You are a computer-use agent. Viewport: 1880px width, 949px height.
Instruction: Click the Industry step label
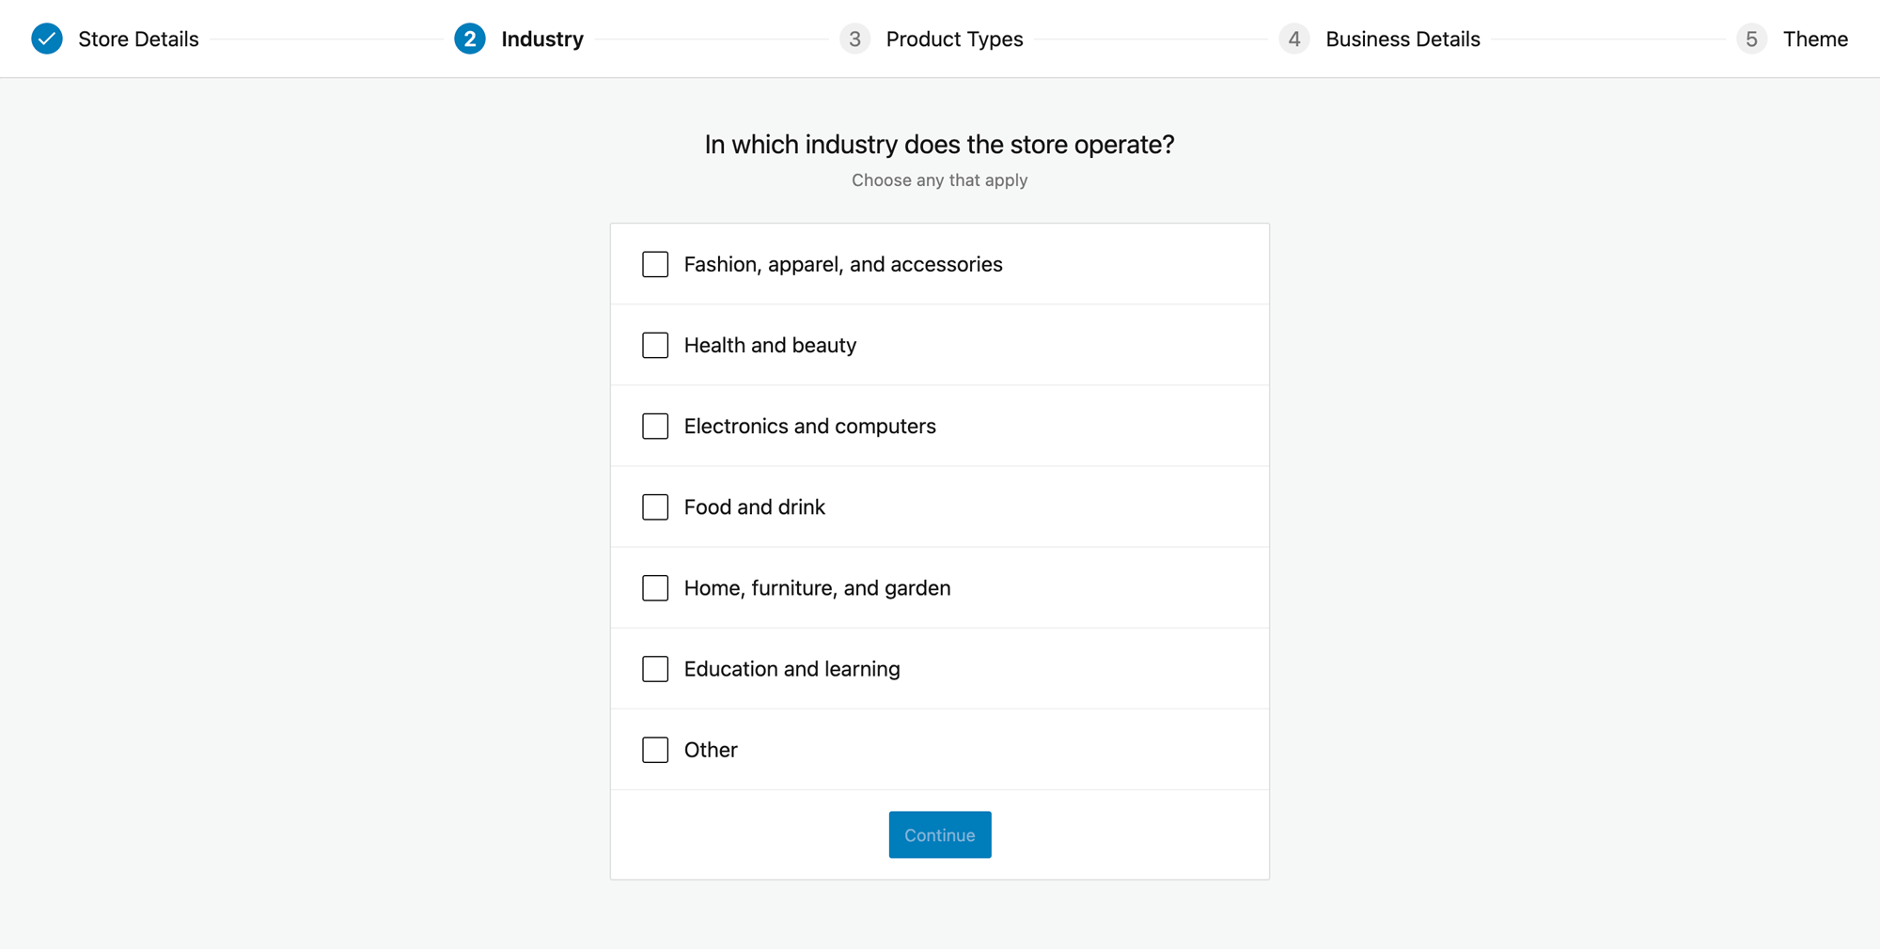542,39
